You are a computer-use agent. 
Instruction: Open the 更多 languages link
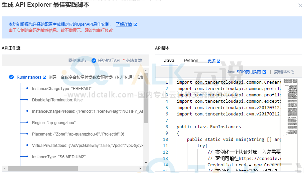click(211, 61)
